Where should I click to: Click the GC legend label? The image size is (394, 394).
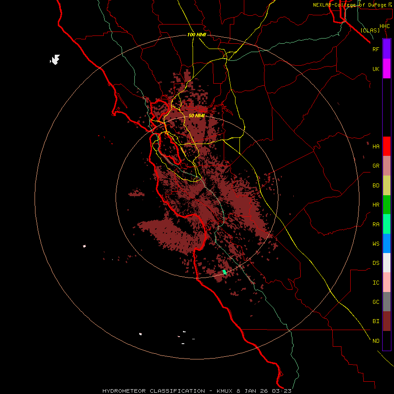point(376,302)
